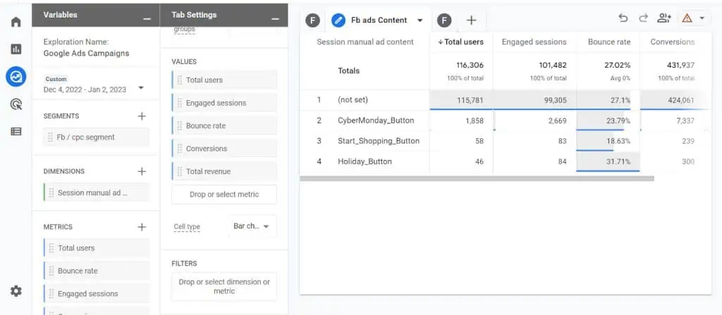Click Engaged sessions value chip

[224, 103]
